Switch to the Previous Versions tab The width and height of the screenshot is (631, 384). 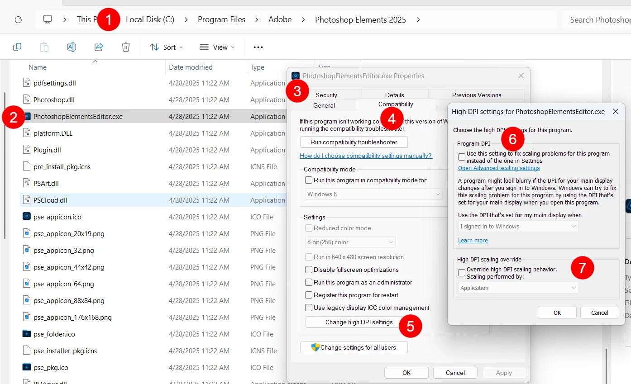click(477, 95)
